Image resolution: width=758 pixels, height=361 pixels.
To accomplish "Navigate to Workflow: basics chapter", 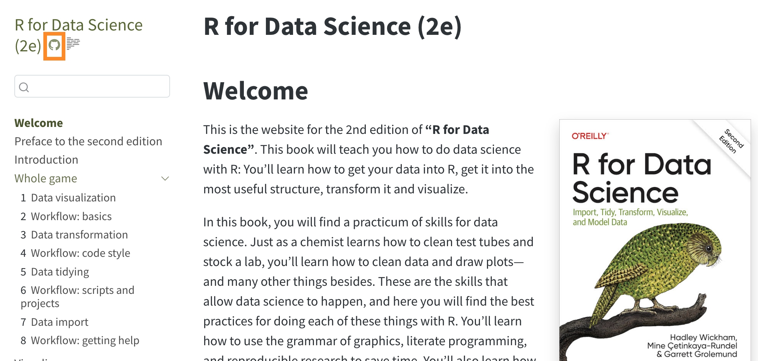I will click(71, 216).
